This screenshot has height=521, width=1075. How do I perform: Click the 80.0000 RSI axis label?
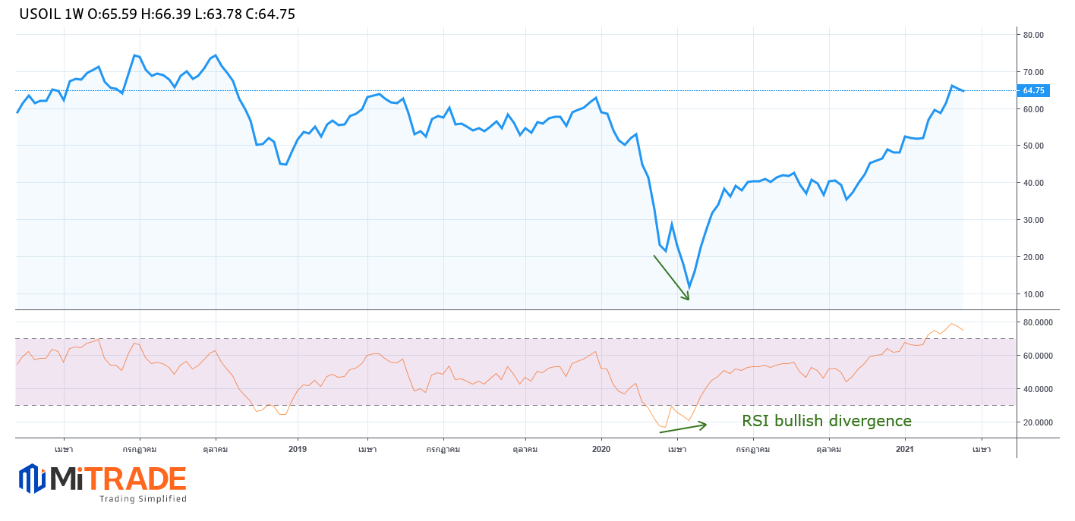click(x=1037, y=322)
